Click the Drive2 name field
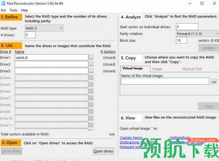The width and height of the screenshot is (219, 161). click(x=52, y=64)
